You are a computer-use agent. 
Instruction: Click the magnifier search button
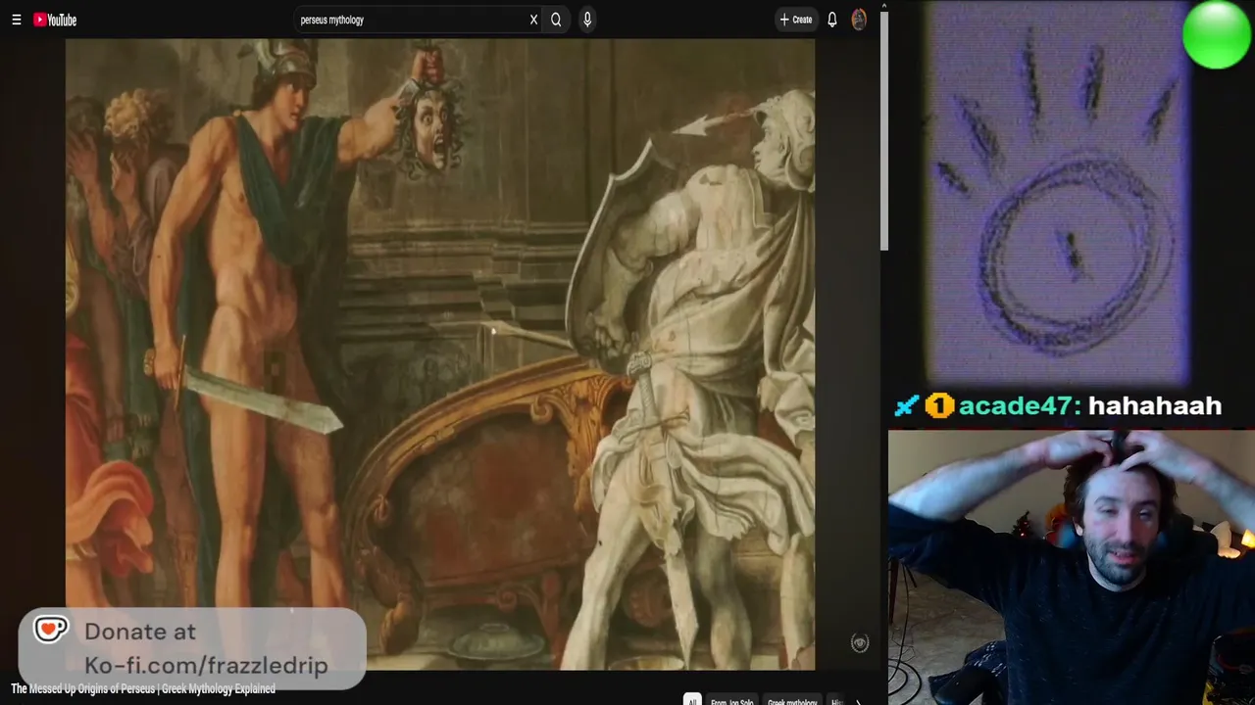tap(556, 20)
